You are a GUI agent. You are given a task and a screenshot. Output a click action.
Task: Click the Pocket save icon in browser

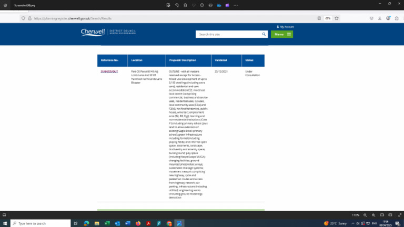[371, 18]
